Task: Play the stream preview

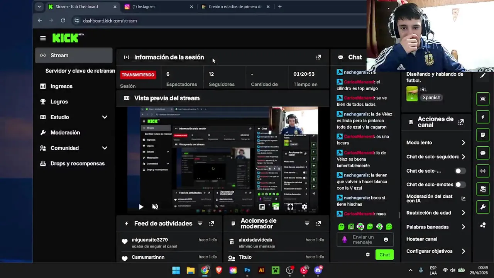Action: 141,207
